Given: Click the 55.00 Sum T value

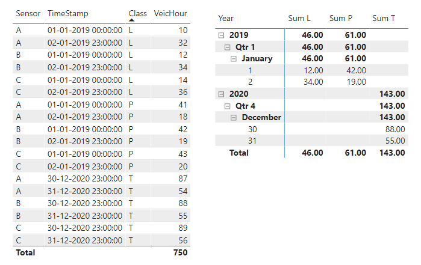Looking at the screenshot, I should coord(395,141).
